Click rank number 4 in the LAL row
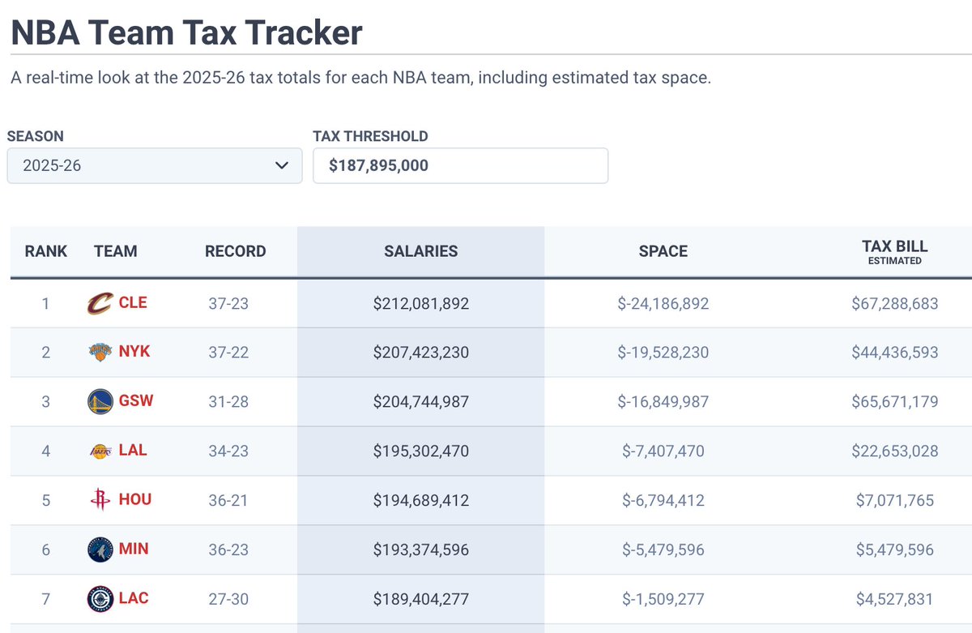The image size is (972, 633). click(x=46, y=451)
